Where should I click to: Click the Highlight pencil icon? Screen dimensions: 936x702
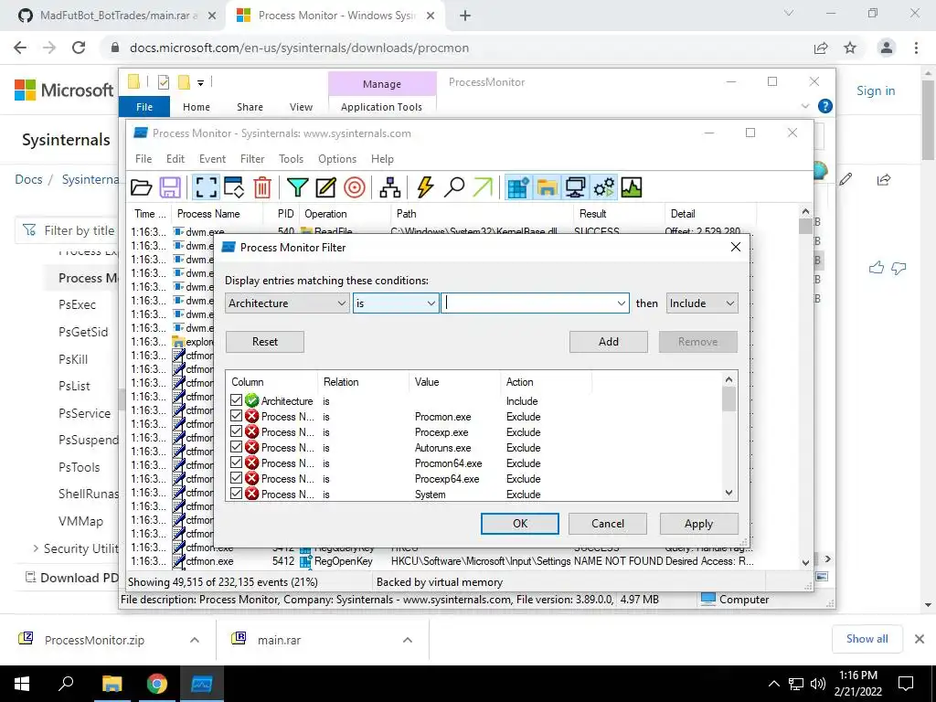325,187
